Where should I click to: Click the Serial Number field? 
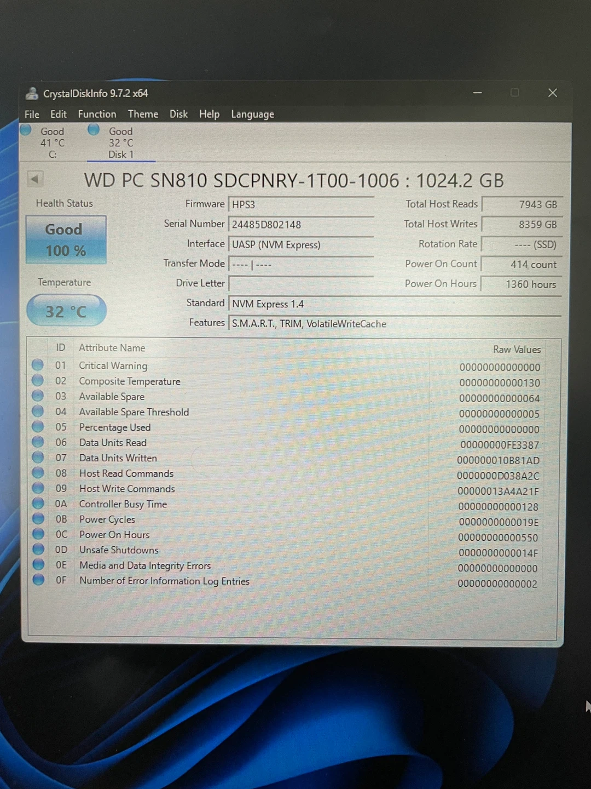coord(301,225)
